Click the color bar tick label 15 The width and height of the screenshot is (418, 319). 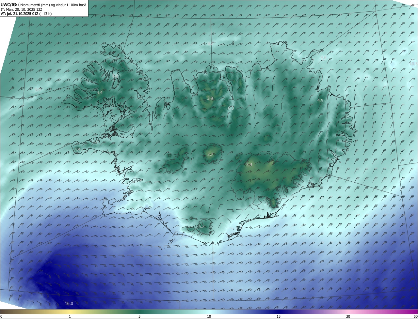click(x=279, y=316)
